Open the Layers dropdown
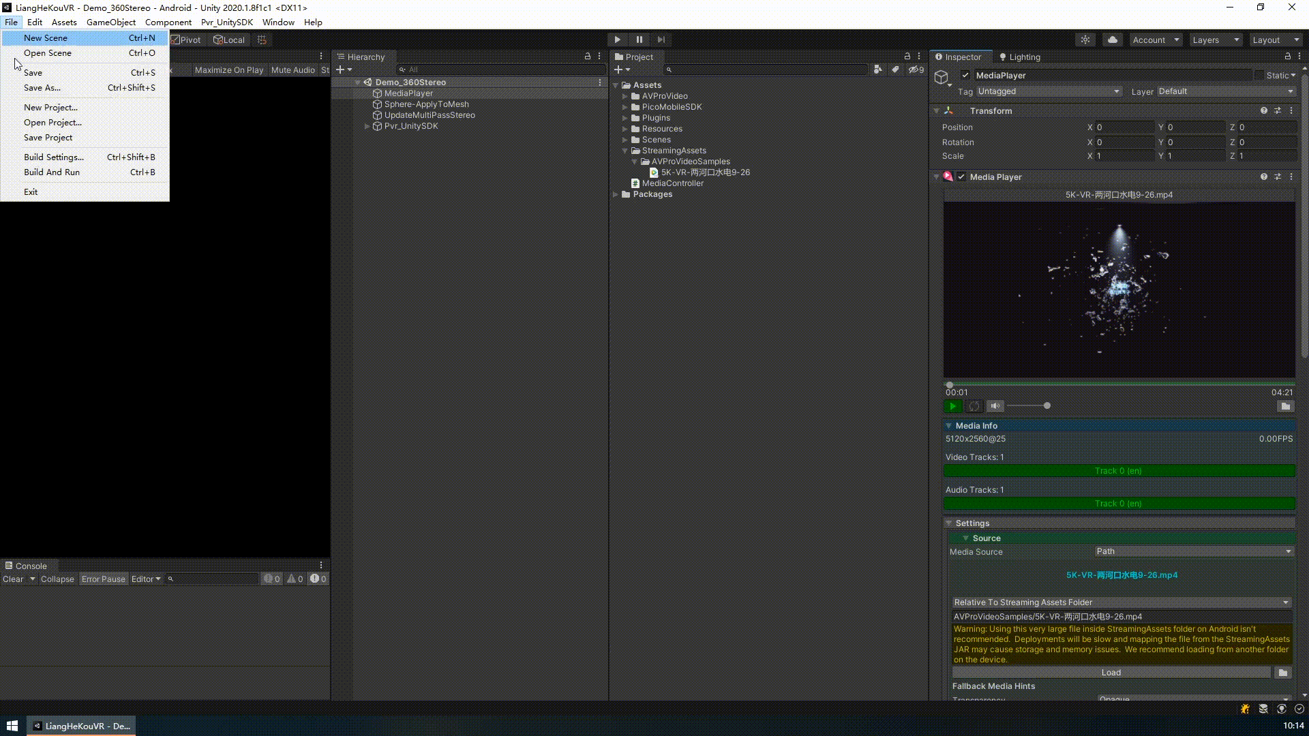This screenshot has height=736, width=1309. point(1216,40)
